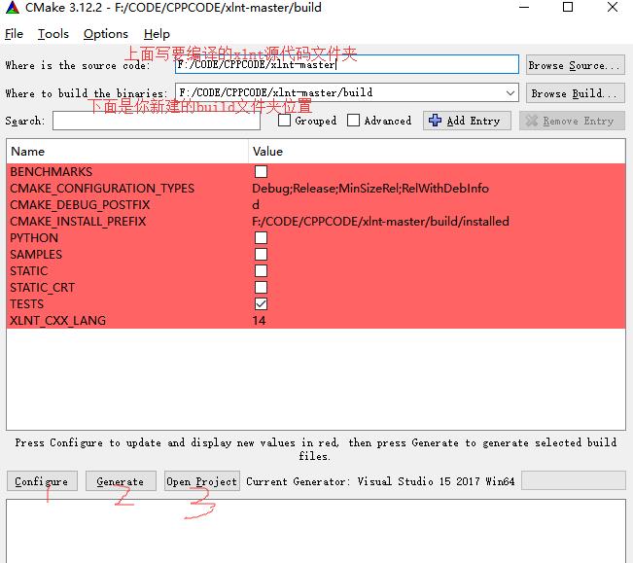Image resolution: width=633 pixels, height=563 pixels.
Task: Open the Tools menu
Action: pos(53,34)
